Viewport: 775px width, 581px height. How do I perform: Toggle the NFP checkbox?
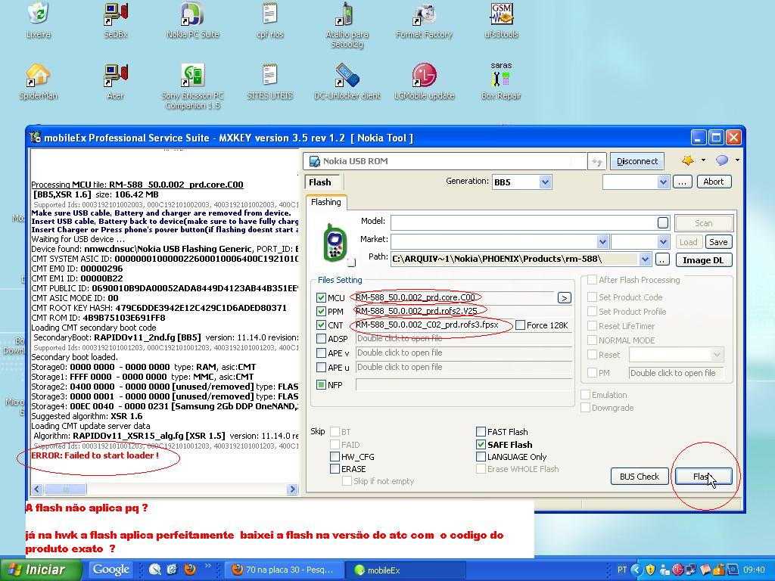[321, 385]
